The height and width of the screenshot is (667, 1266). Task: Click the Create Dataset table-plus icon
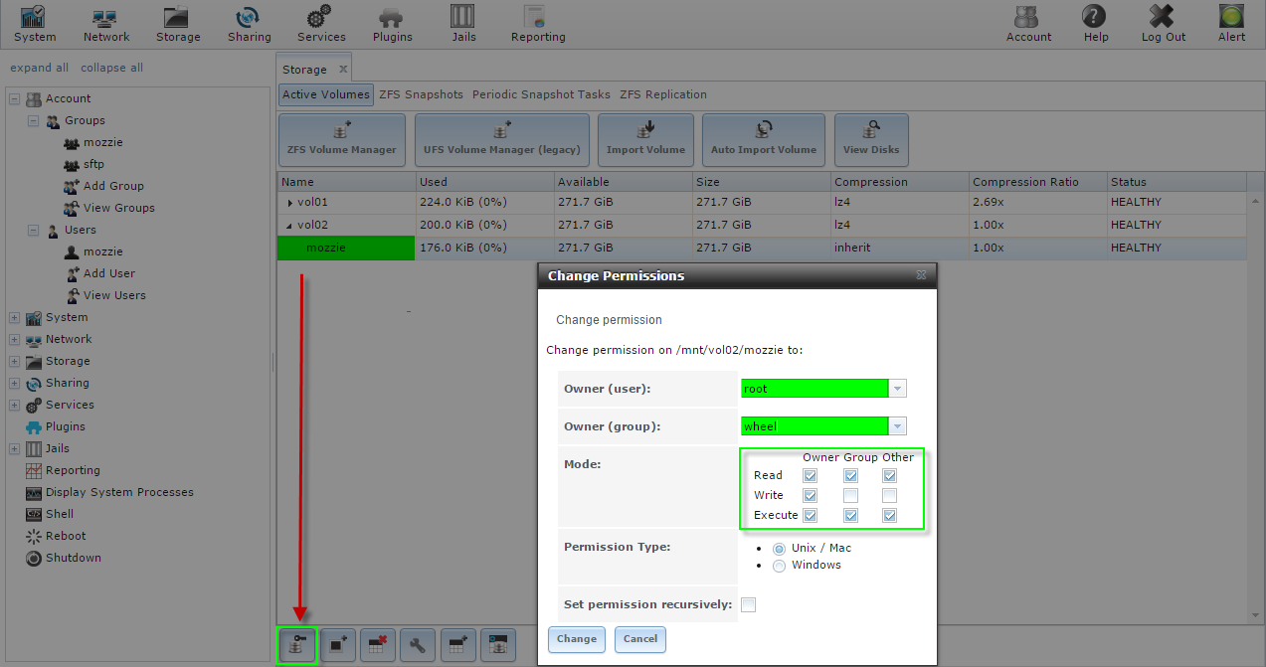(458, 645)
